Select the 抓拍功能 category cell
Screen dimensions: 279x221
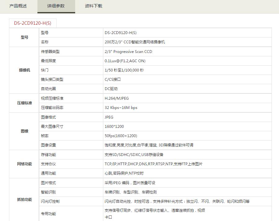[x=24, y=200]
